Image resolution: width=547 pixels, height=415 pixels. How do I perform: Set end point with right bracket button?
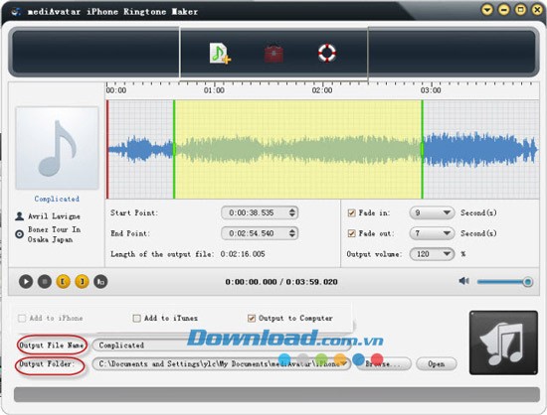point(82,281)
